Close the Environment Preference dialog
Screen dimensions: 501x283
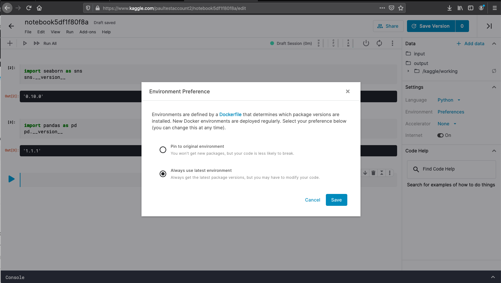(x=348, y=91)
